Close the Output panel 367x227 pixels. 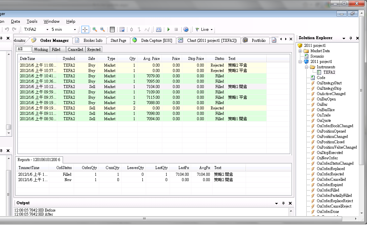[290, 203]
